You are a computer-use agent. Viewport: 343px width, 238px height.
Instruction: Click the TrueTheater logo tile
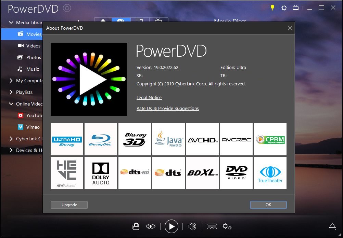[x=270, y=173]
